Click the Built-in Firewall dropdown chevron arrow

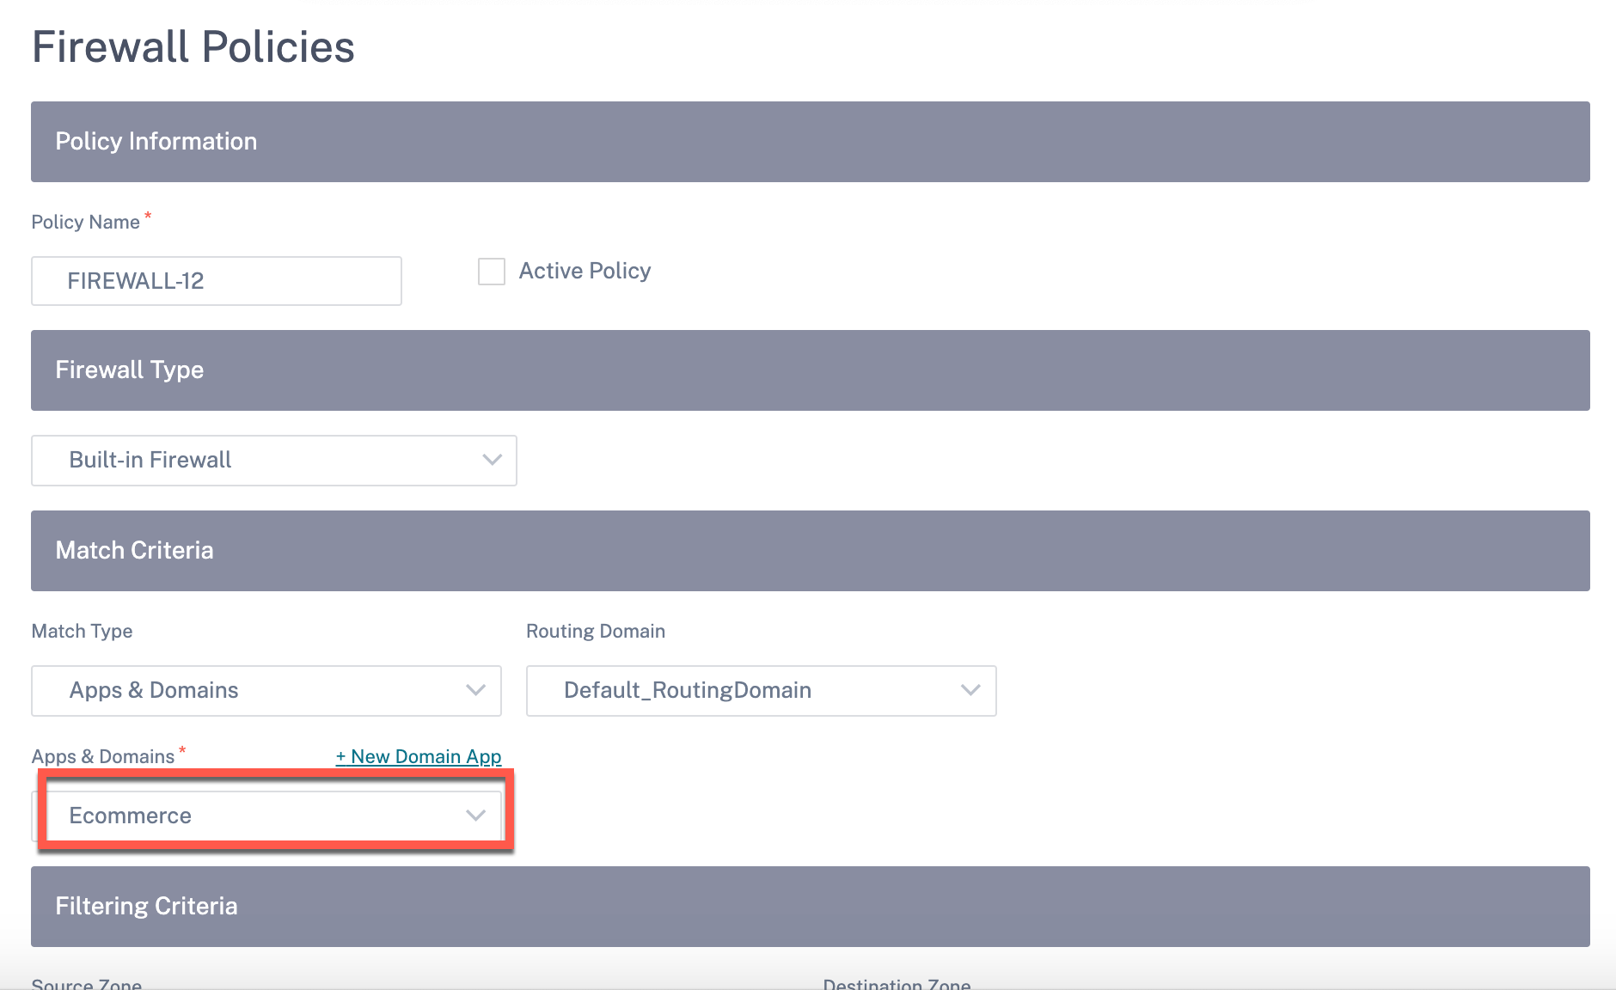(492, 460)
